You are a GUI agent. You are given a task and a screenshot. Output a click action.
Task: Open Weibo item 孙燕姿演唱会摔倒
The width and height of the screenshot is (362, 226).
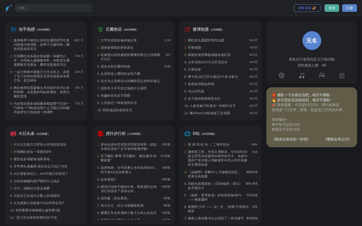(201, 84)
